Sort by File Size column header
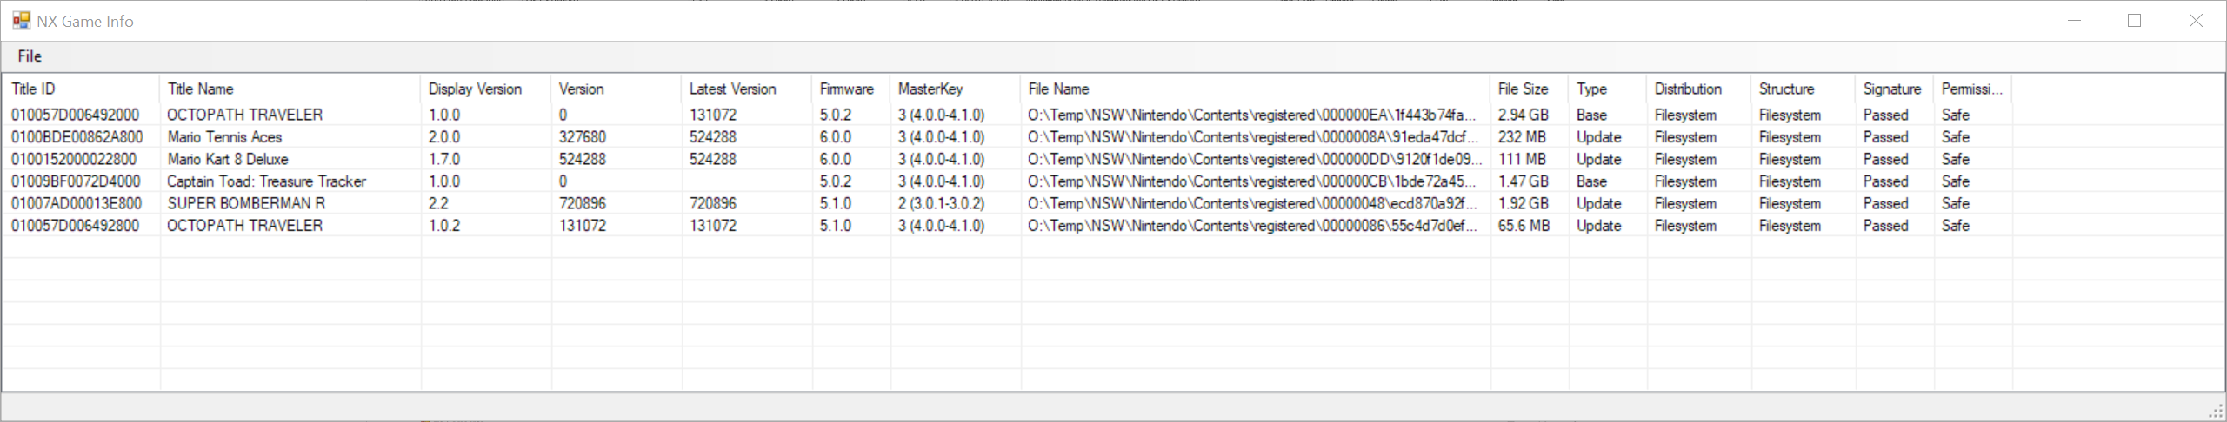 [1529, 89]
